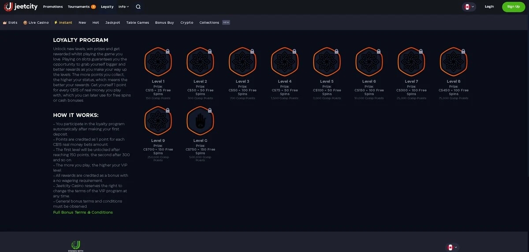Click the Level 1 locked badge
Screen dimensions: 529x252
point(158,62)
